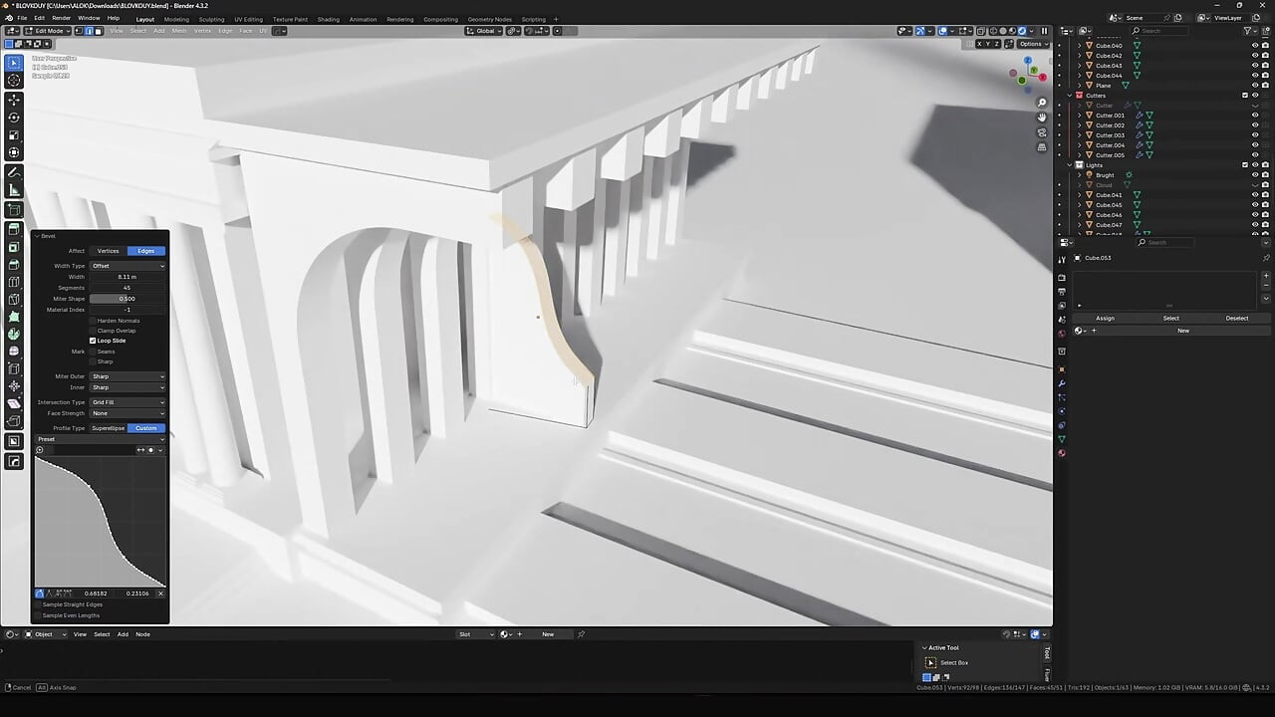Switch to vertex select mode in header
The image size is (1275, 717).
(x=78, y=31)
